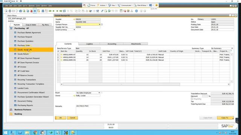Image resolution: width=241 pixels, height=135 pixels.
Task: Collapse Purchasing - AP module
Action: click(22, 28)
